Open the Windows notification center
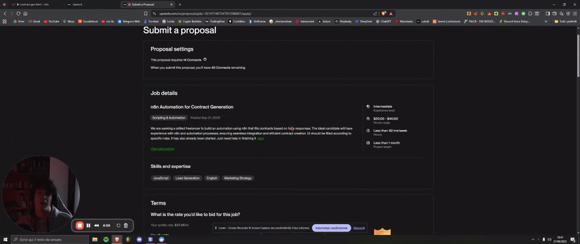The image size is (580, 244). (x=573, y=239)
